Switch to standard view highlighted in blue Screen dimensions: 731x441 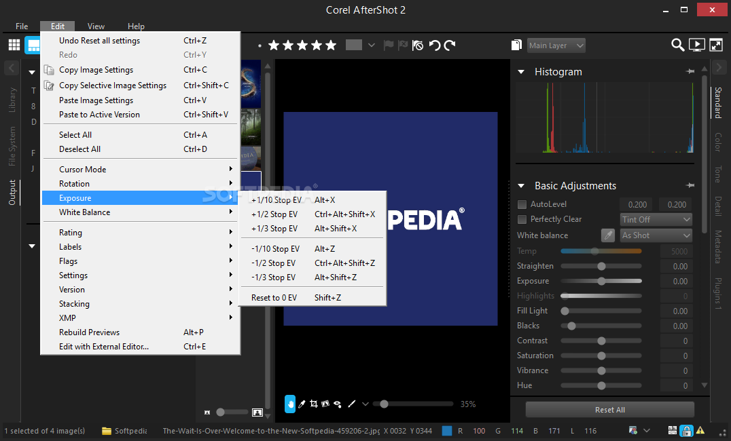coord(33,45)
